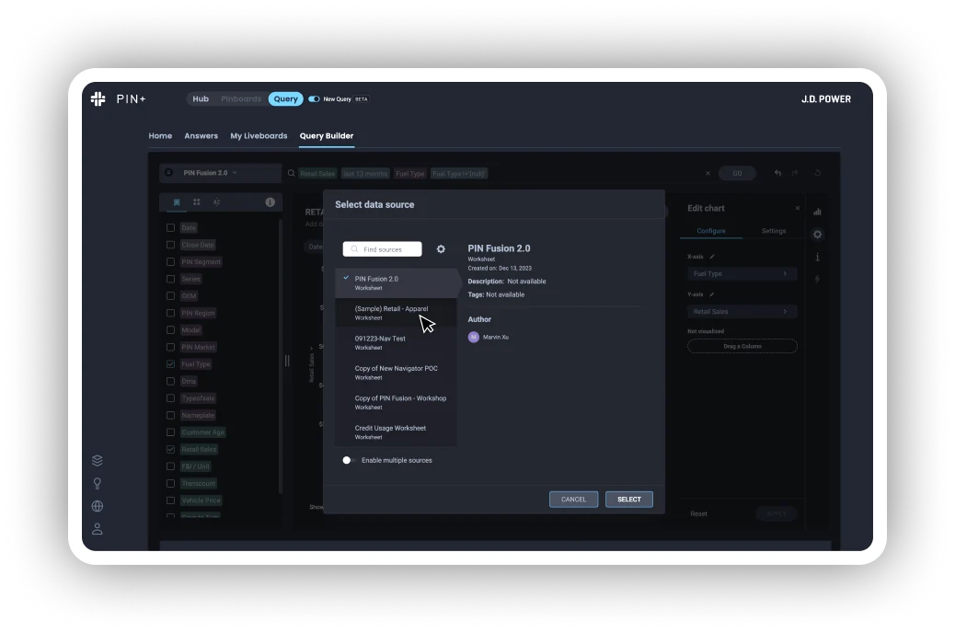
Task: Click Marvin Xu author avatar
Action: 473,337
